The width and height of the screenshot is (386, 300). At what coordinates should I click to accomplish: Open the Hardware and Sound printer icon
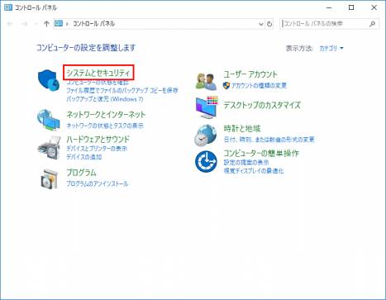pos(49,147)
